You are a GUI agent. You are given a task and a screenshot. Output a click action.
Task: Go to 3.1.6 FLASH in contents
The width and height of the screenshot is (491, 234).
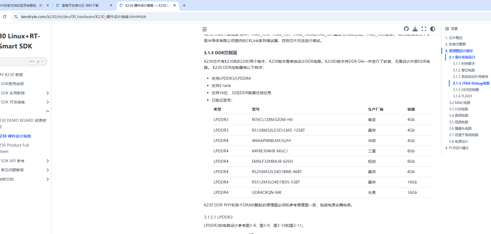(462, 96)
